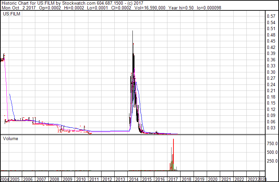The image size is (279, 182).
Task: Click the 2011 year label on the time axis
Action: point(94,179)
